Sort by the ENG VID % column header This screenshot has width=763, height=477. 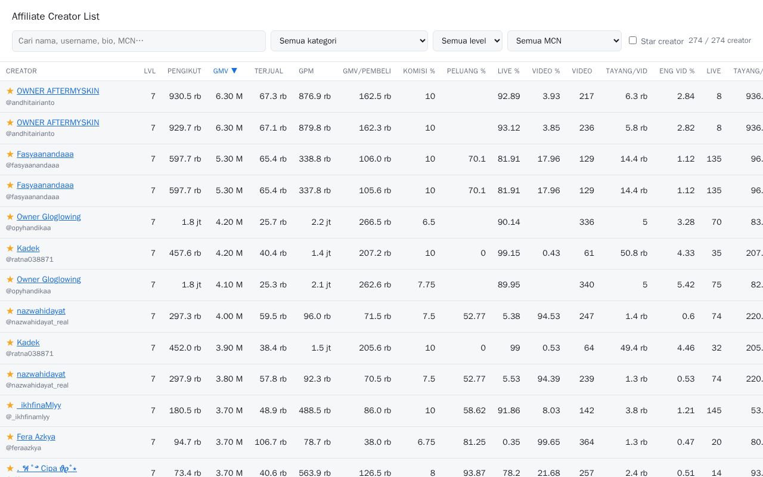677,71
